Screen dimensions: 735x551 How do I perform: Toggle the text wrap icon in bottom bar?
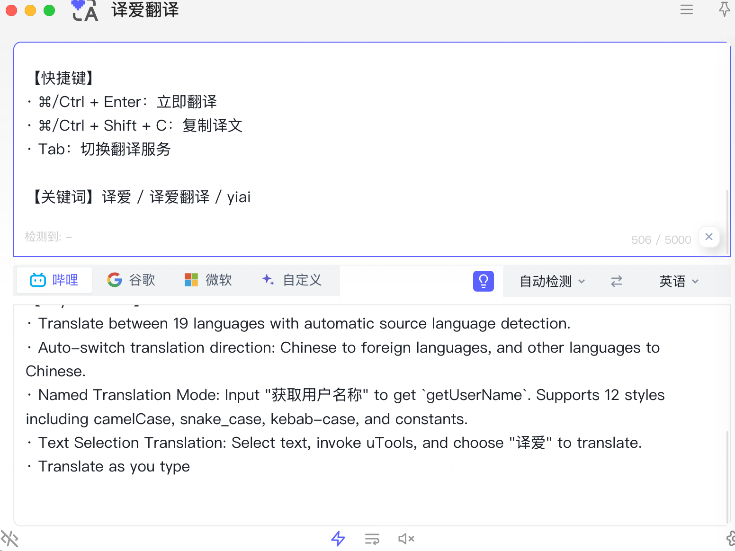click(372, 539)
